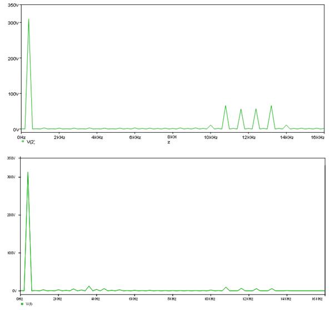Select the V(1) trace label
The height and width of the screenshot is (310, 330).
tap(29, 304)
